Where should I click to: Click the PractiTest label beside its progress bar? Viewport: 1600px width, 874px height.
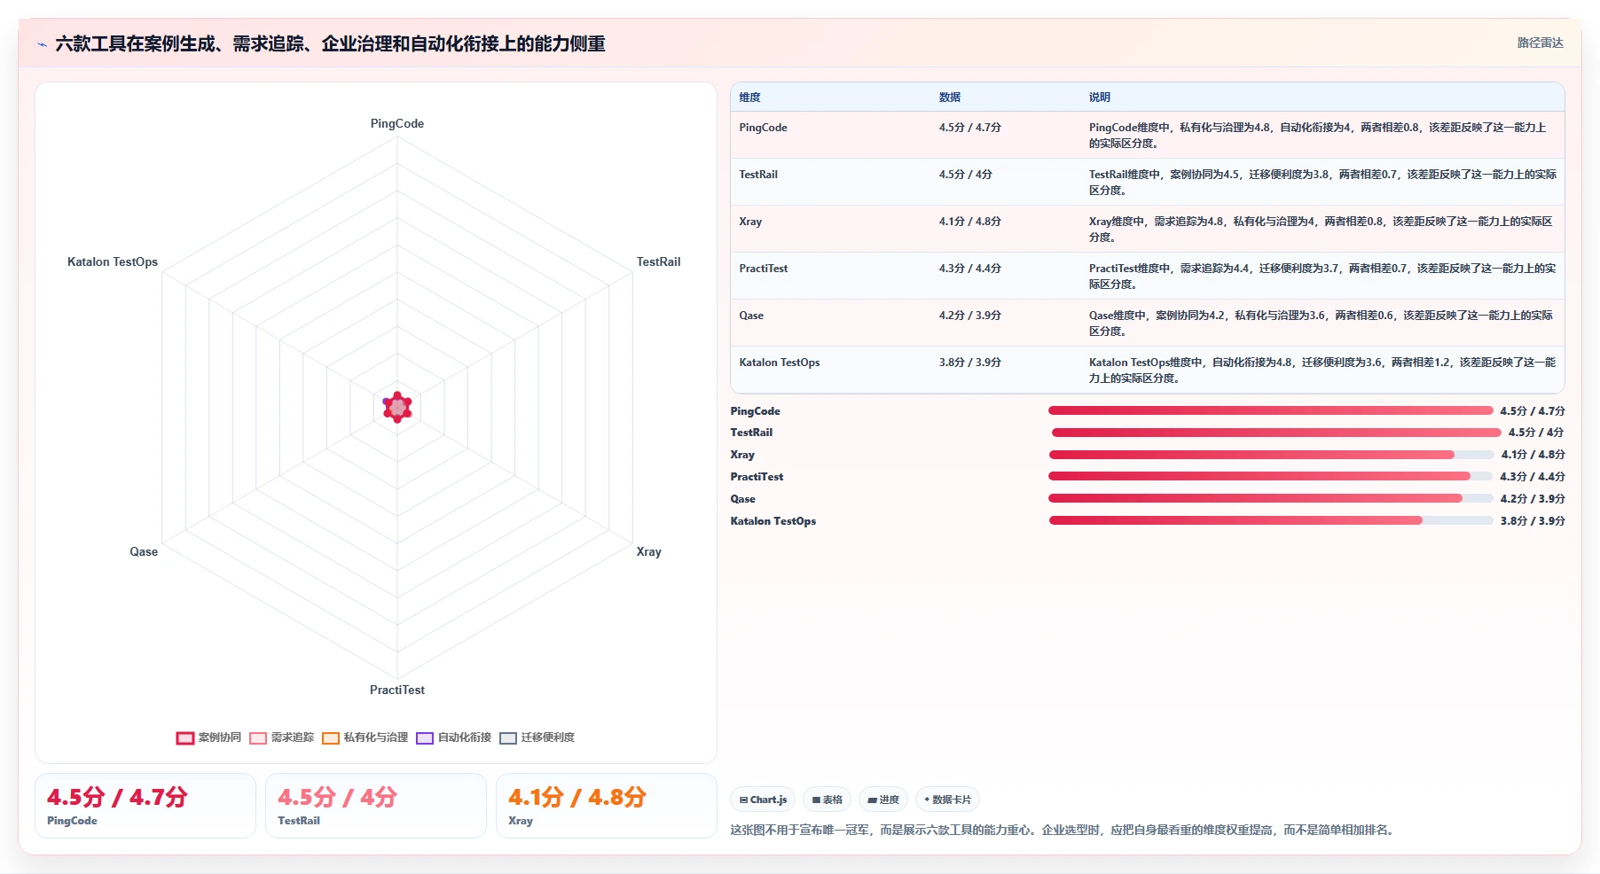[757, 477]
